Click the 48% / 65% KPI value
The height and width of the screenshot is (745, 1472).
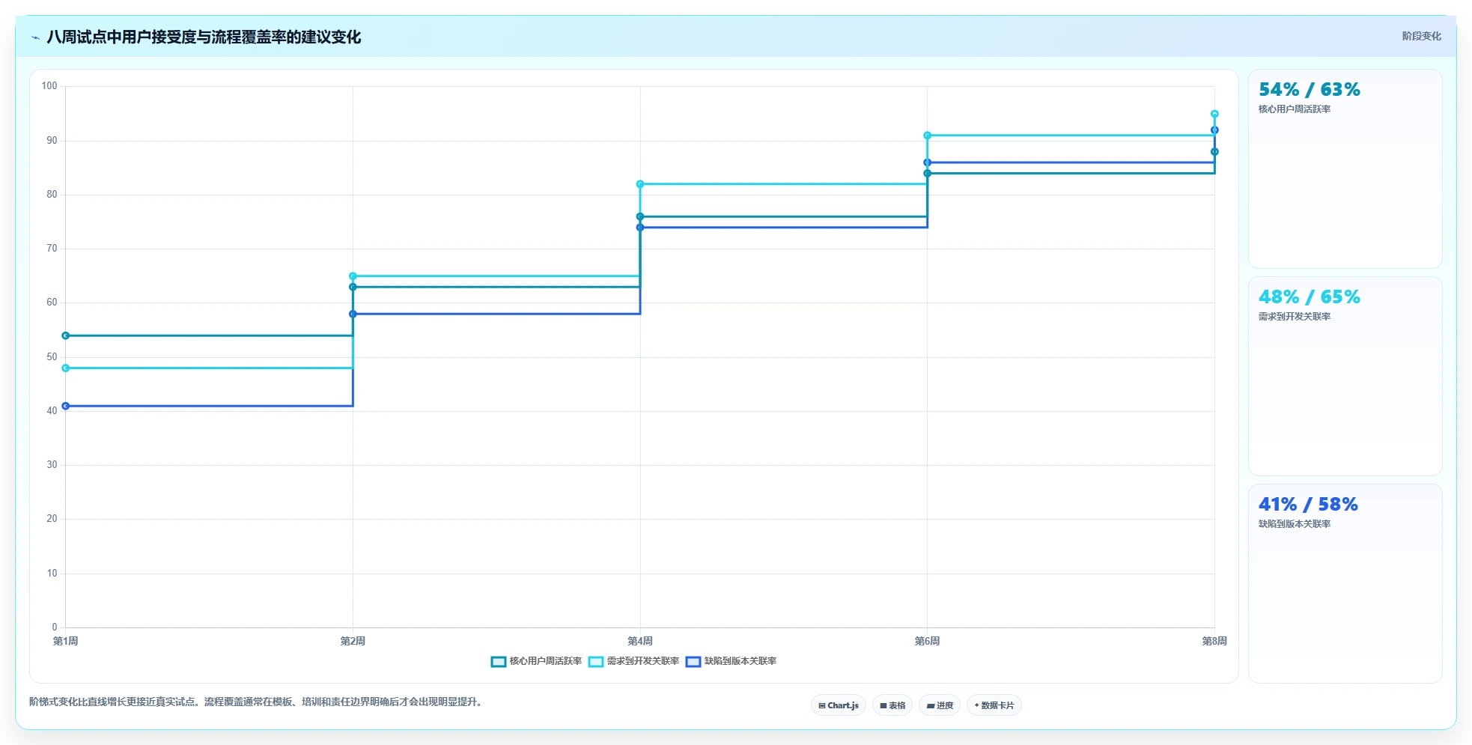1309,297
